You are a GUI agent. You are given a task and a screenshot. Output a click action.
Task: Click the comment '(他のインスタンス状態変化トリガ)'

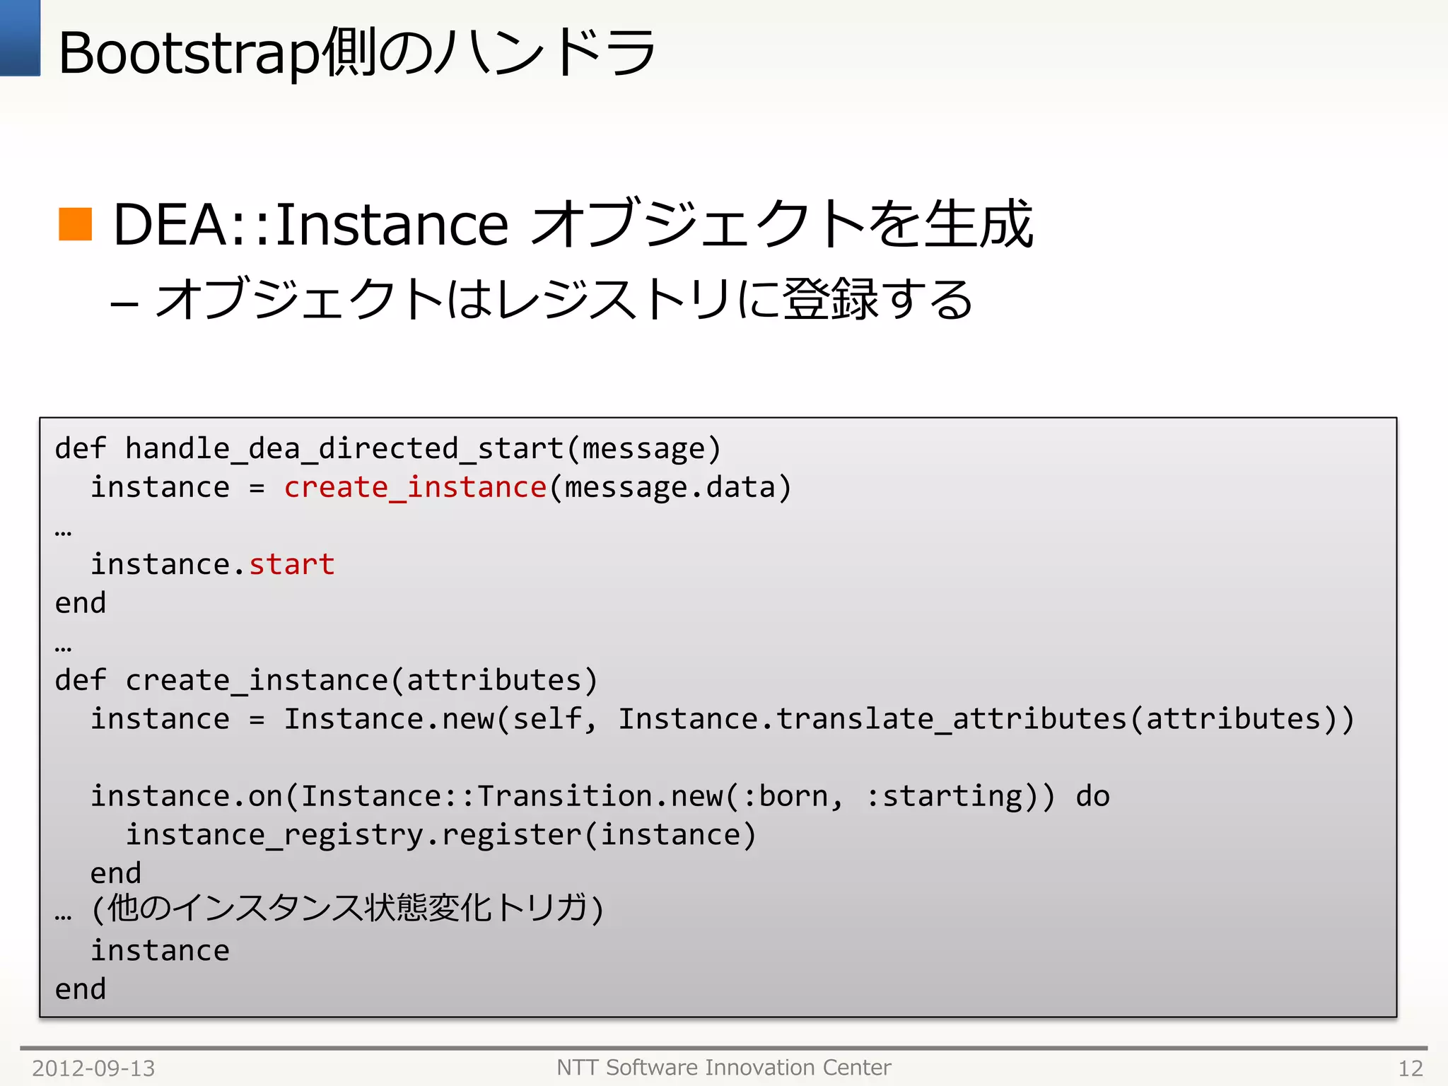348,909
